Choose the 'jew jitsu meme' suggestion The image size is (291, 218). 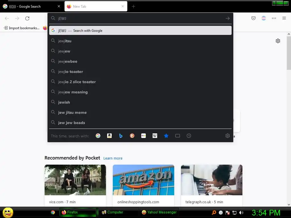tap(140, 112)
